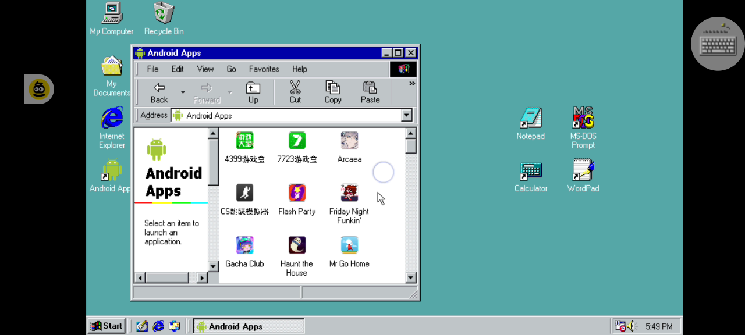Viewport: 745px width, 335px height.
Task: Open WordPad from the desktop
Action: coord(583,174)
